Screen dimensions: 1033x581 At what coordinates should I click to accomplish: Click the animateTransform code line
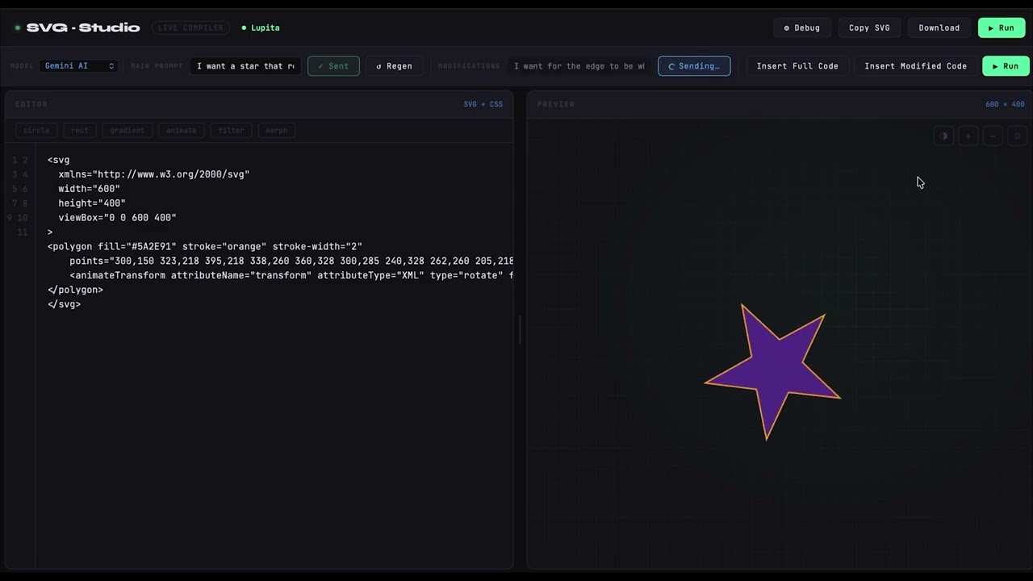291,276
